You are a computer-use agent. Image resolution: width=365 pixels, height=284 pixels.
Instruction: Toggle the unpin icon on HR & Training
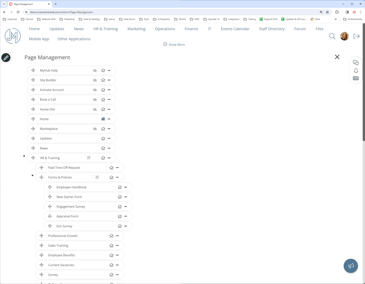coord(89,158)
